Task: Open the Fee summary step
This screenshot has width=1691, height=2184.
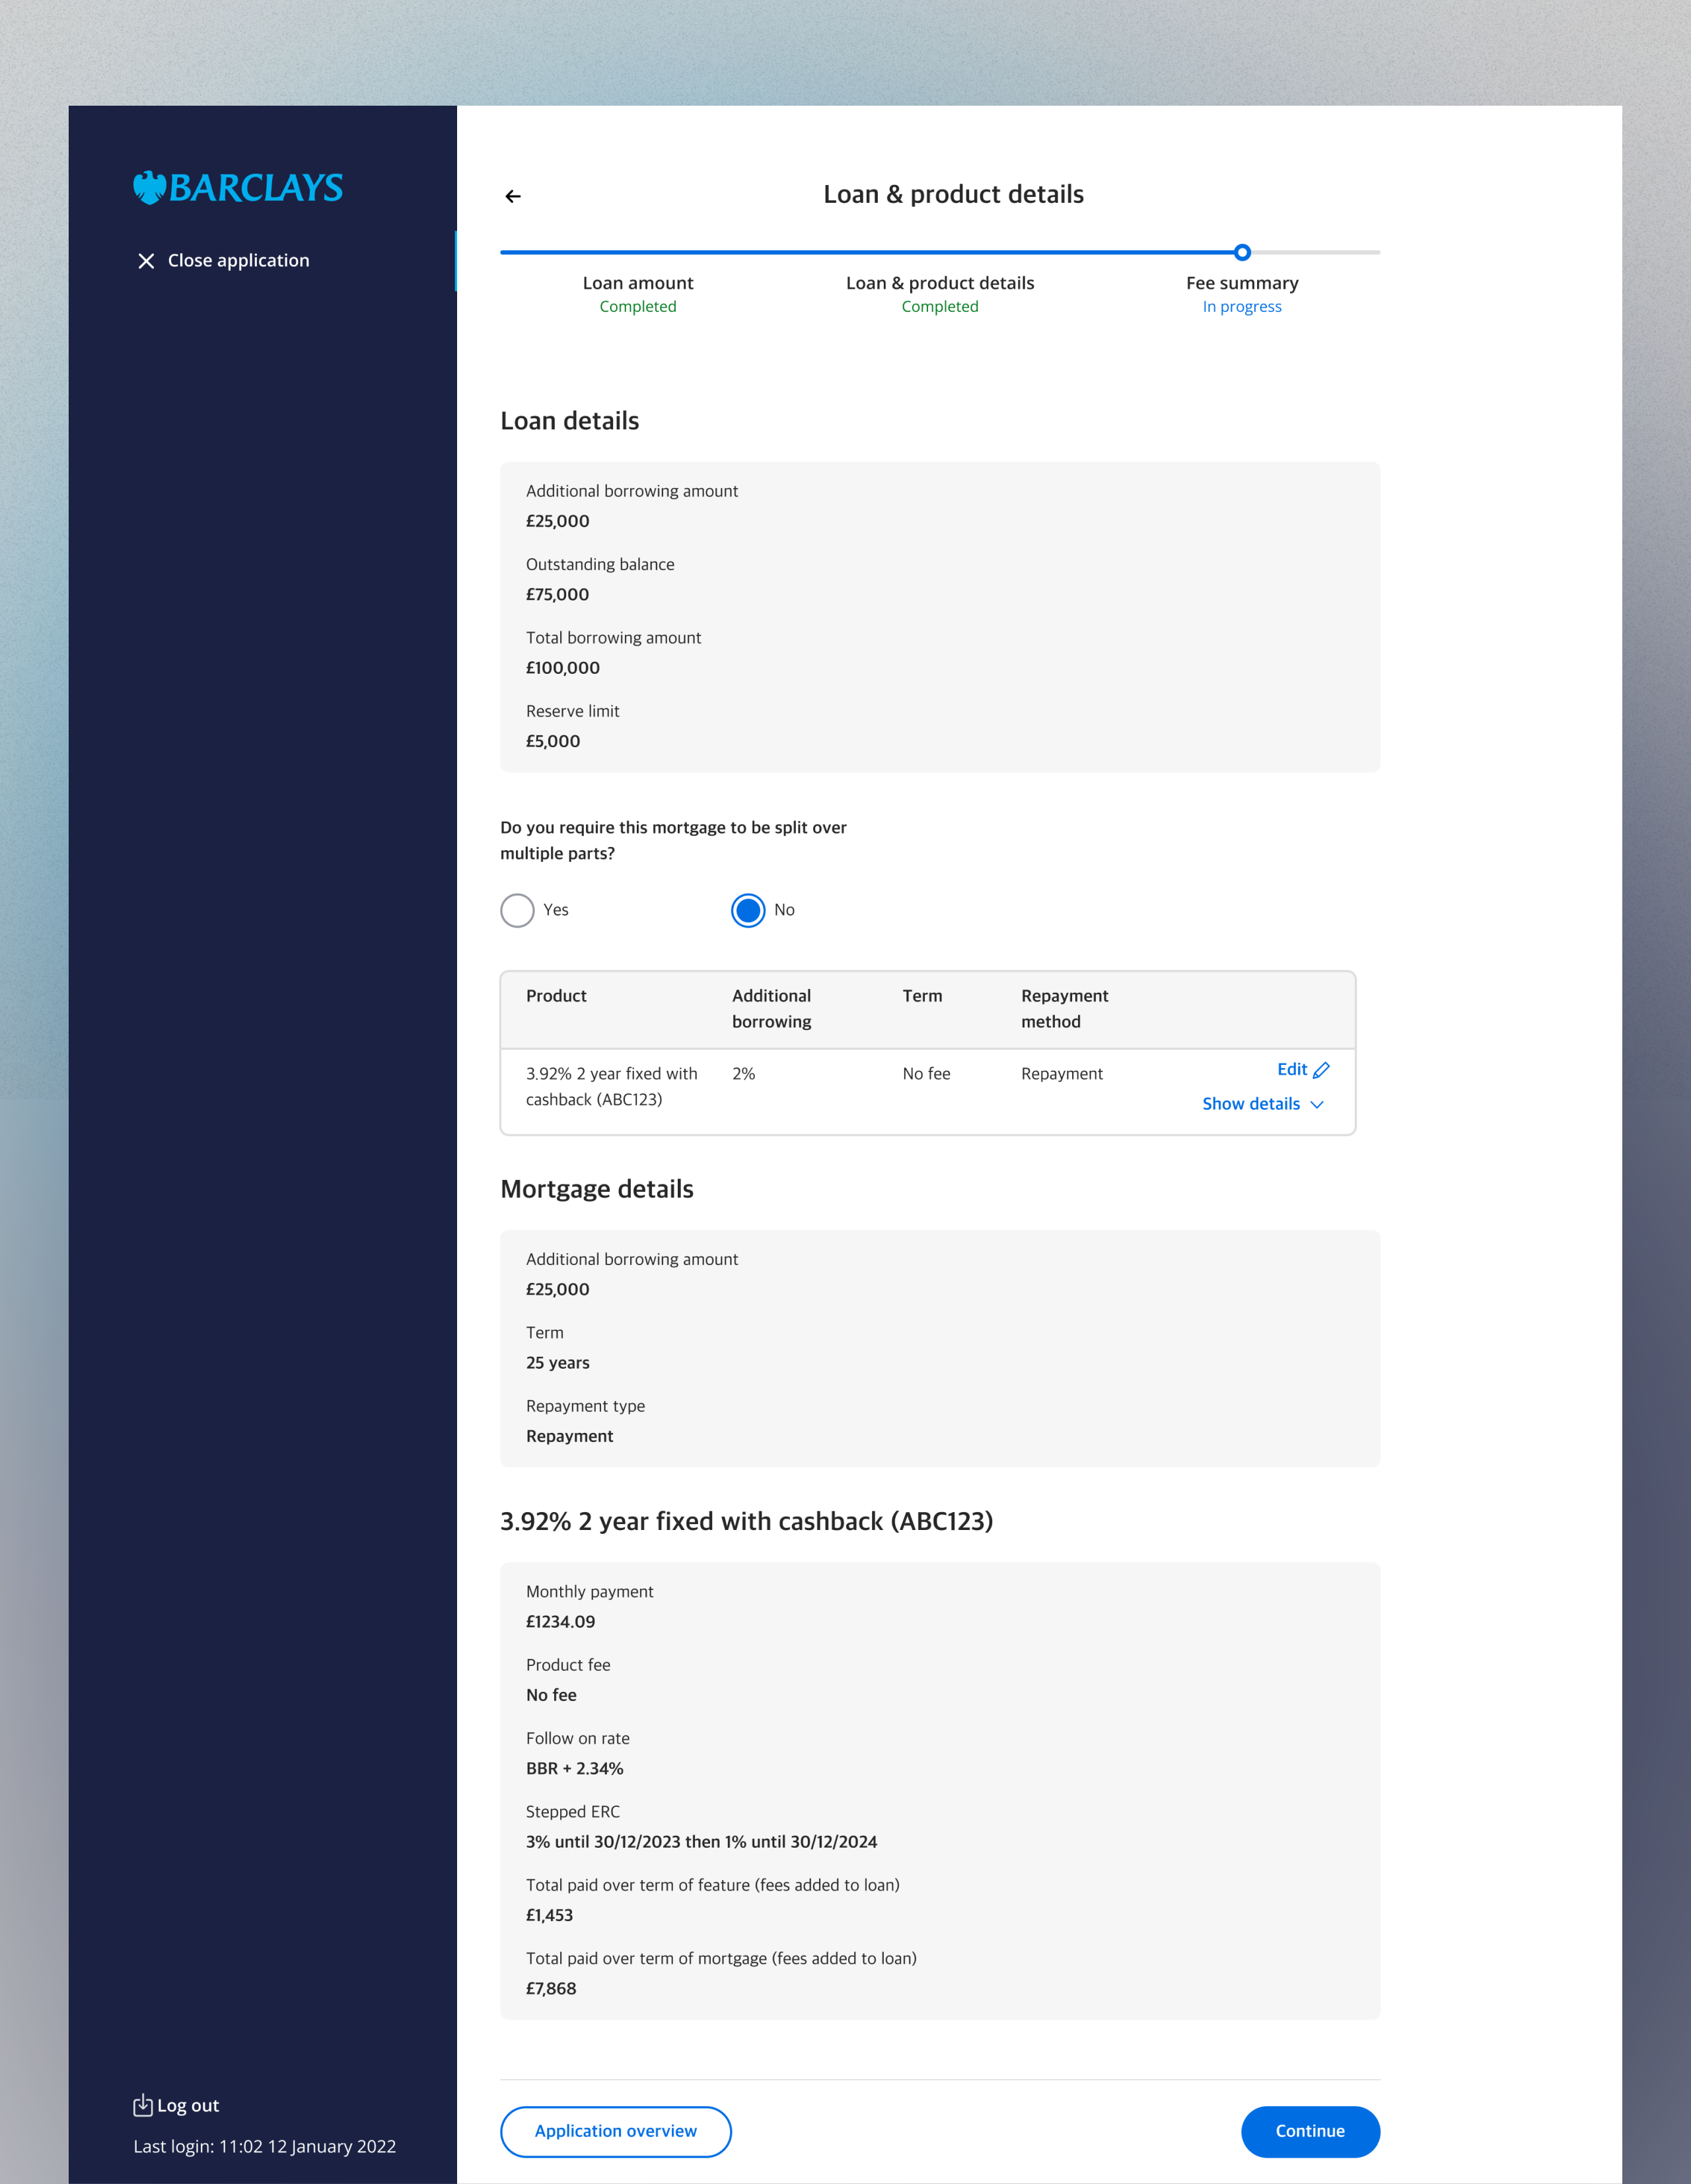Action: click(1242, 294)
